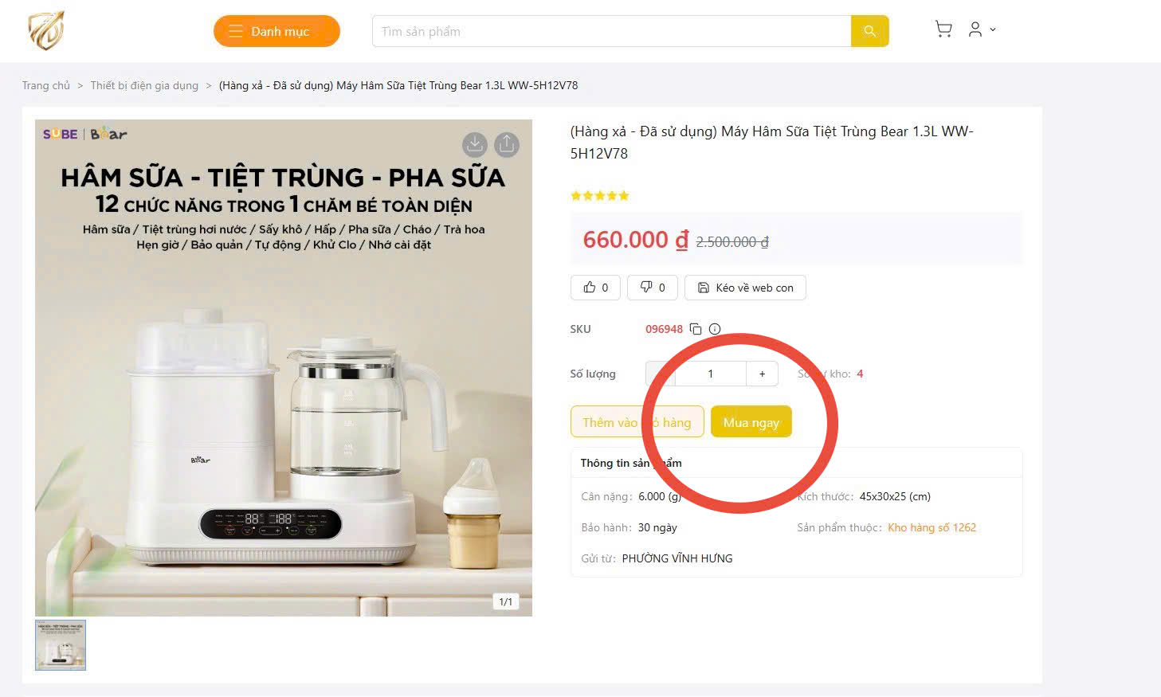Screen dimensions: 1161x697
Task: Open Thiết bị điện gia dụng breadcrumb
Action: (144, 85)
